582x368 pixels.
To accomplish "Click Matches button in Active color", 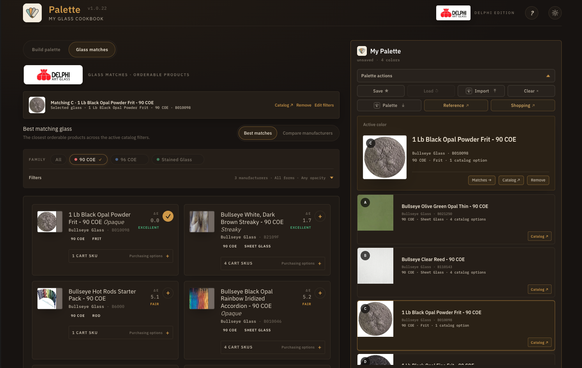I will point(482,180).
